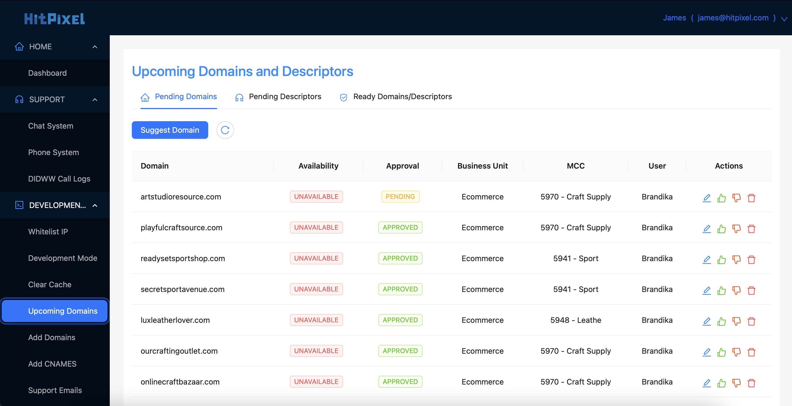
Task: Click the reject thumbs-down icon for readysetsportshop.com
Action: click(x=736, y=258)
